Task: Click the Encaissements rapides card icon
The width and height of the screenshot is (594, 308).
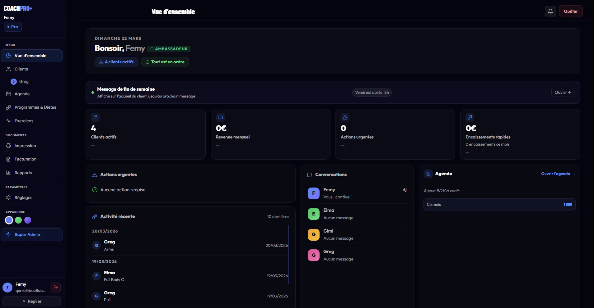Action: coord(470,117)
